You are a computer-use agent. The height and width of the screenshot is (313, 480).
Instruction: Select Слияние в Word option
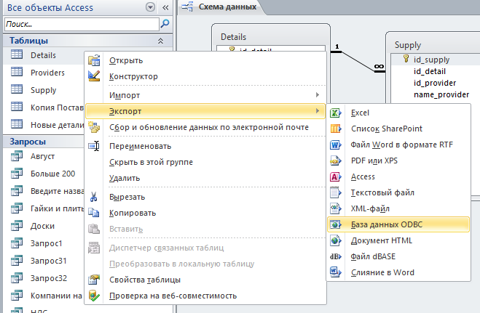point(398,272)
